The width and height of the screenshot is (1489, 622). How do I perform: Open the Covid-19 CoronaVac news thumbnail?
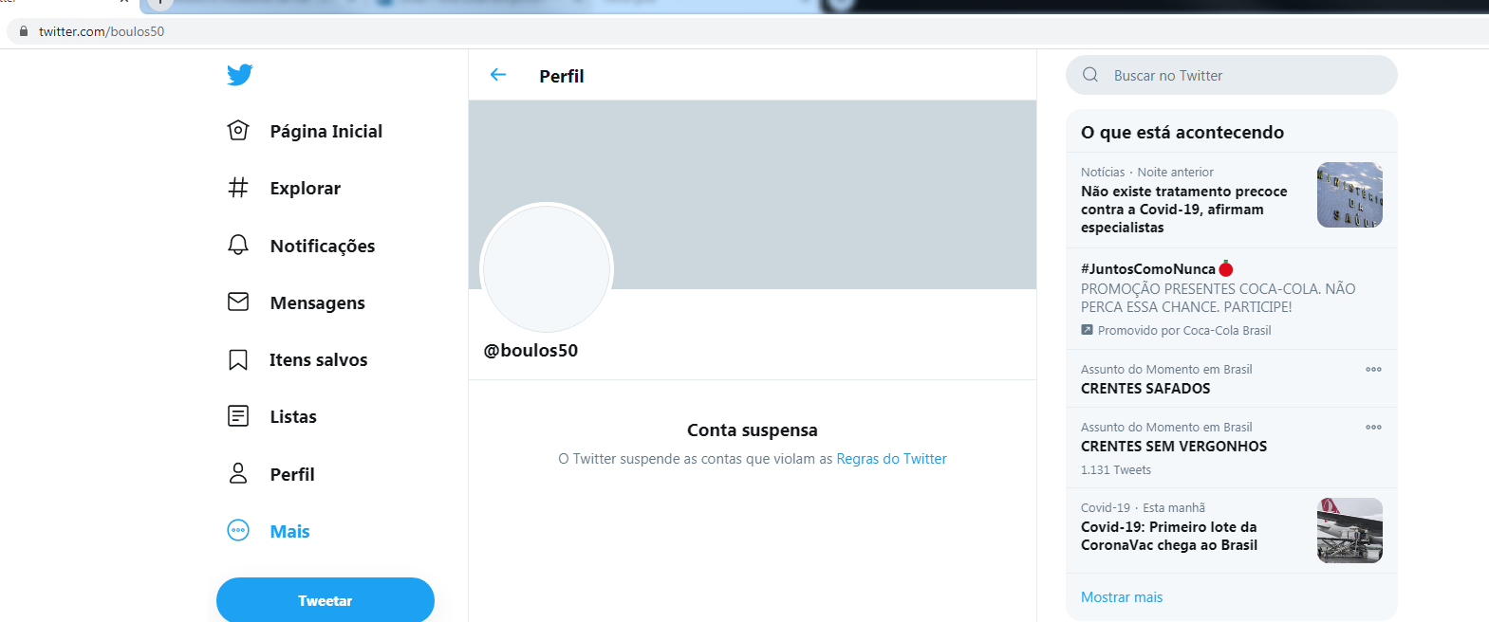1349,530
